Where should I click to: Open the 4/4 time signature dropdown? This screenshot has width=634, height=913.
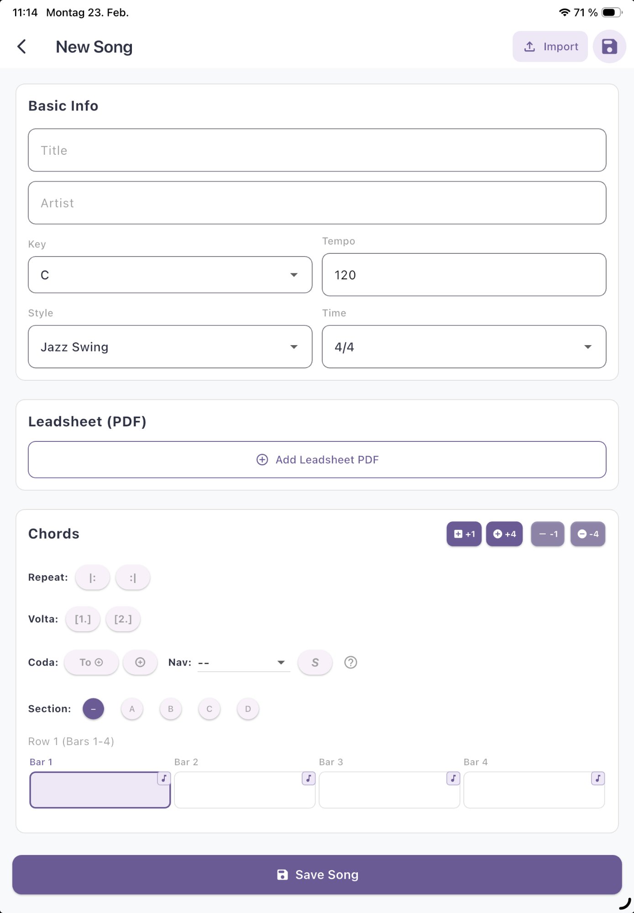pyautogui.click(x=464, y=347)
